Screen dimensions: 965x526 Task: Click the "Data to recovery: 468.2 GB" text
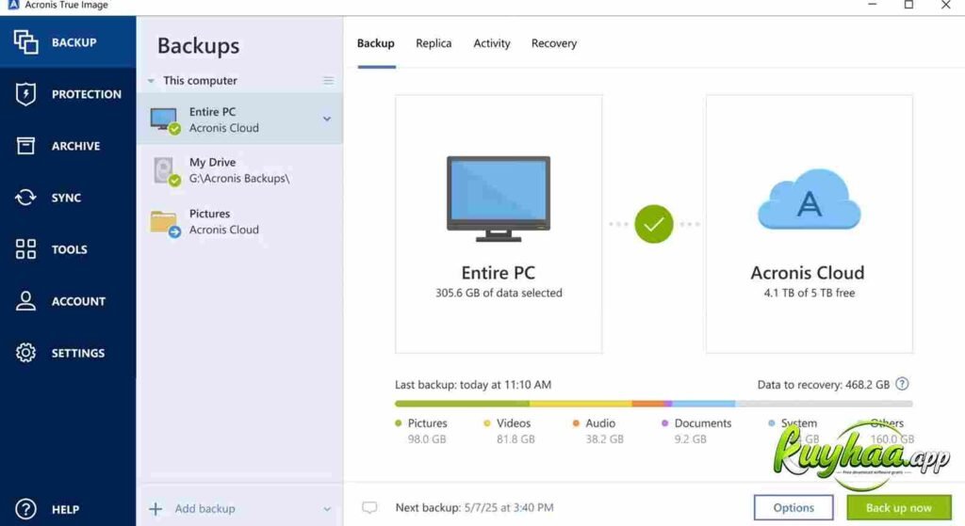tap(824, 385)
